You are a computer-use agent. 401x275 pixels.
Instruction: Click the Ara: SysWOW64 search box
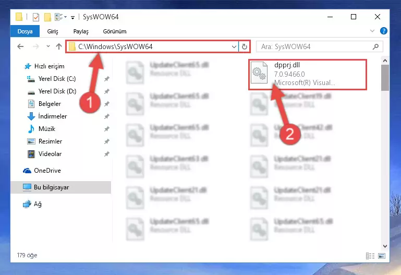tap(320, 46)
